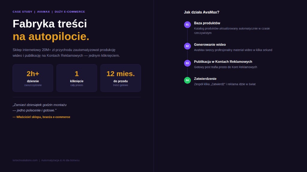This screenshot has width=307, height=172.
Task: Open the iortechsolutions.com footer link
Action: coord(25,160)
